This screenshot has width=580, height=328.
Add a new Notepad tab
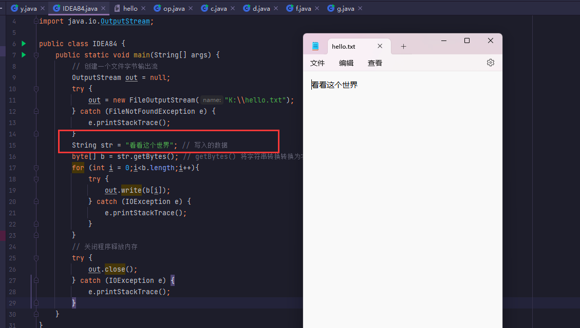pyautogui.click(x=403, y=46)
